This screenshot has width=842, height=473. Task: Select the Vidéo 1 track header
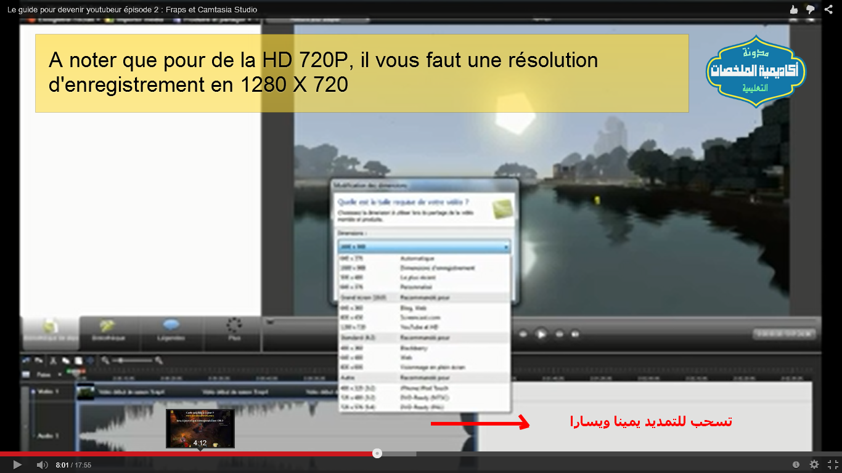[x=47, y=391]
